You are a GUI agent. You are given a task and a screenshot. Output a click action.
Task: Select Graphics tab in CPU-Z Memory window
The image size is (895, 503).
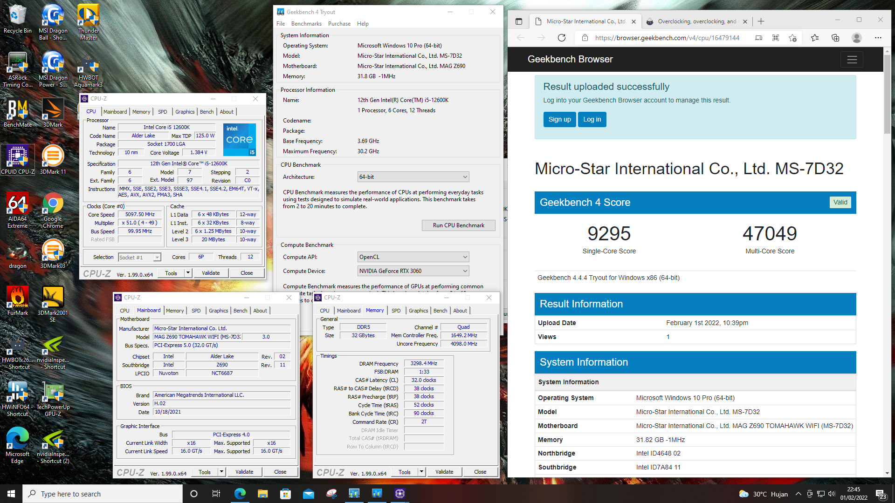click(x=418, y=311)
